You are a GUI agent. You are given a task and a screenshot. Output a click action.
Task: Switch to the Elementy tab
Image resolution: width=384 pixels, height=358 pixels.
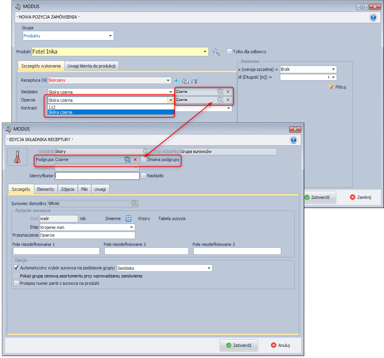pyautogui.click(x=45, y=189)
